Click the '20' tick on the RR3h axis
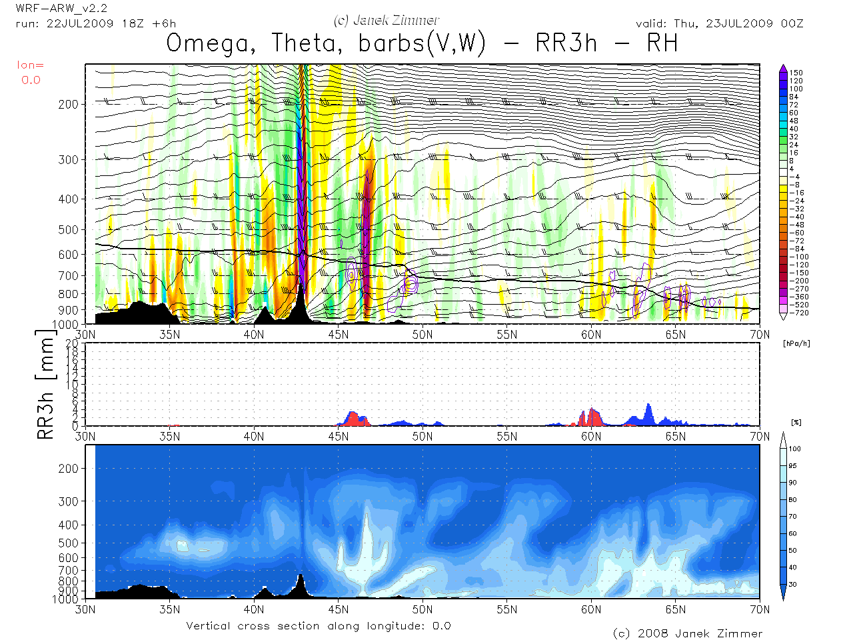The image size is (853, 640). [x=72, y=343]
